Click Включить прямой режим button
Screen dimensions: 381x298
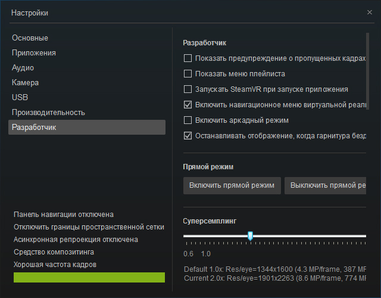(232, 185)
